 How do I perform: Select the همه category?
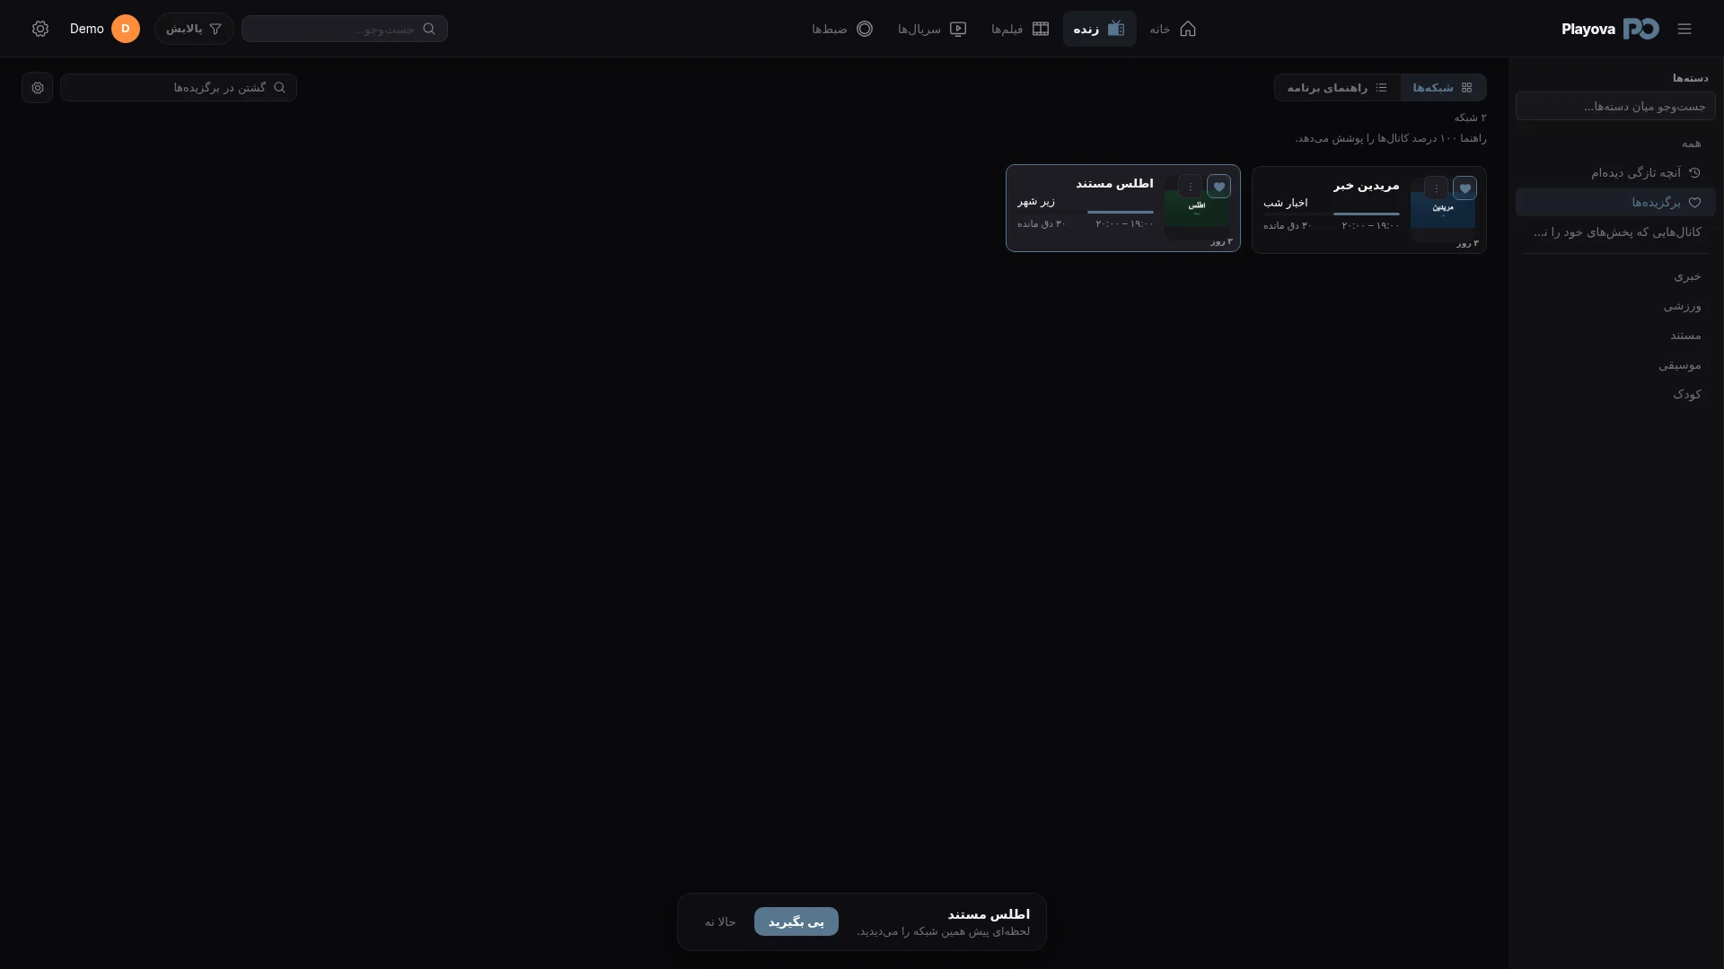pos(1615,143)
